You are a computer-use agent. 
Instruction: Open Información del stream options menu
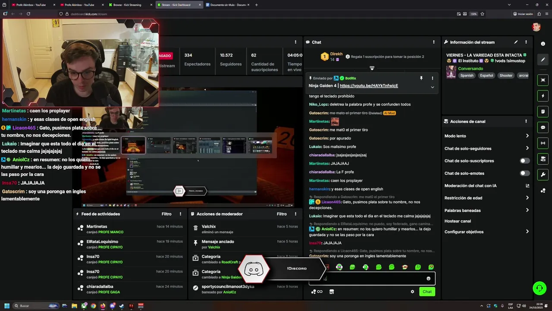(526, 42)
